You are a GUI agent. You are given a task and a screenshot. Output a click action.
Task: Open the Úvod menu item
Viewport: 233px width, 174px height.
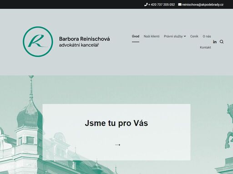coord(136,36)
